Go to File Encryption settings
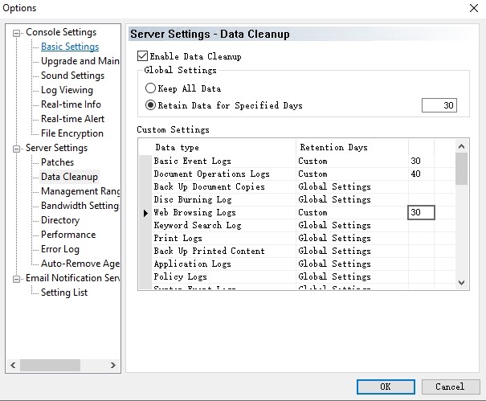This screenshot has width=486, height=401. [x=72, y=133]
